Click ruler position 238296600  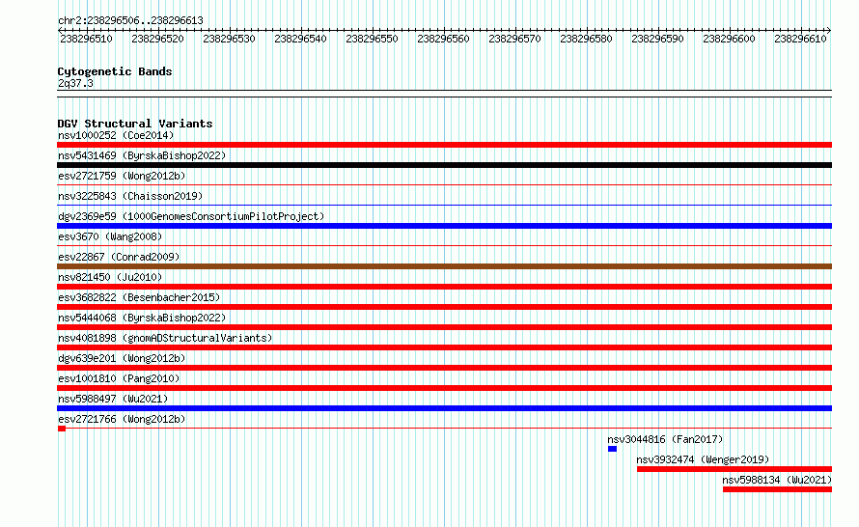[x=729, y=39]
